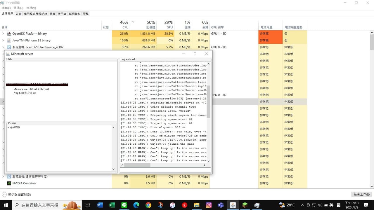Switch to the 效能 tab
The width and height of the screenshot is (374, 210).
[18, 14]
